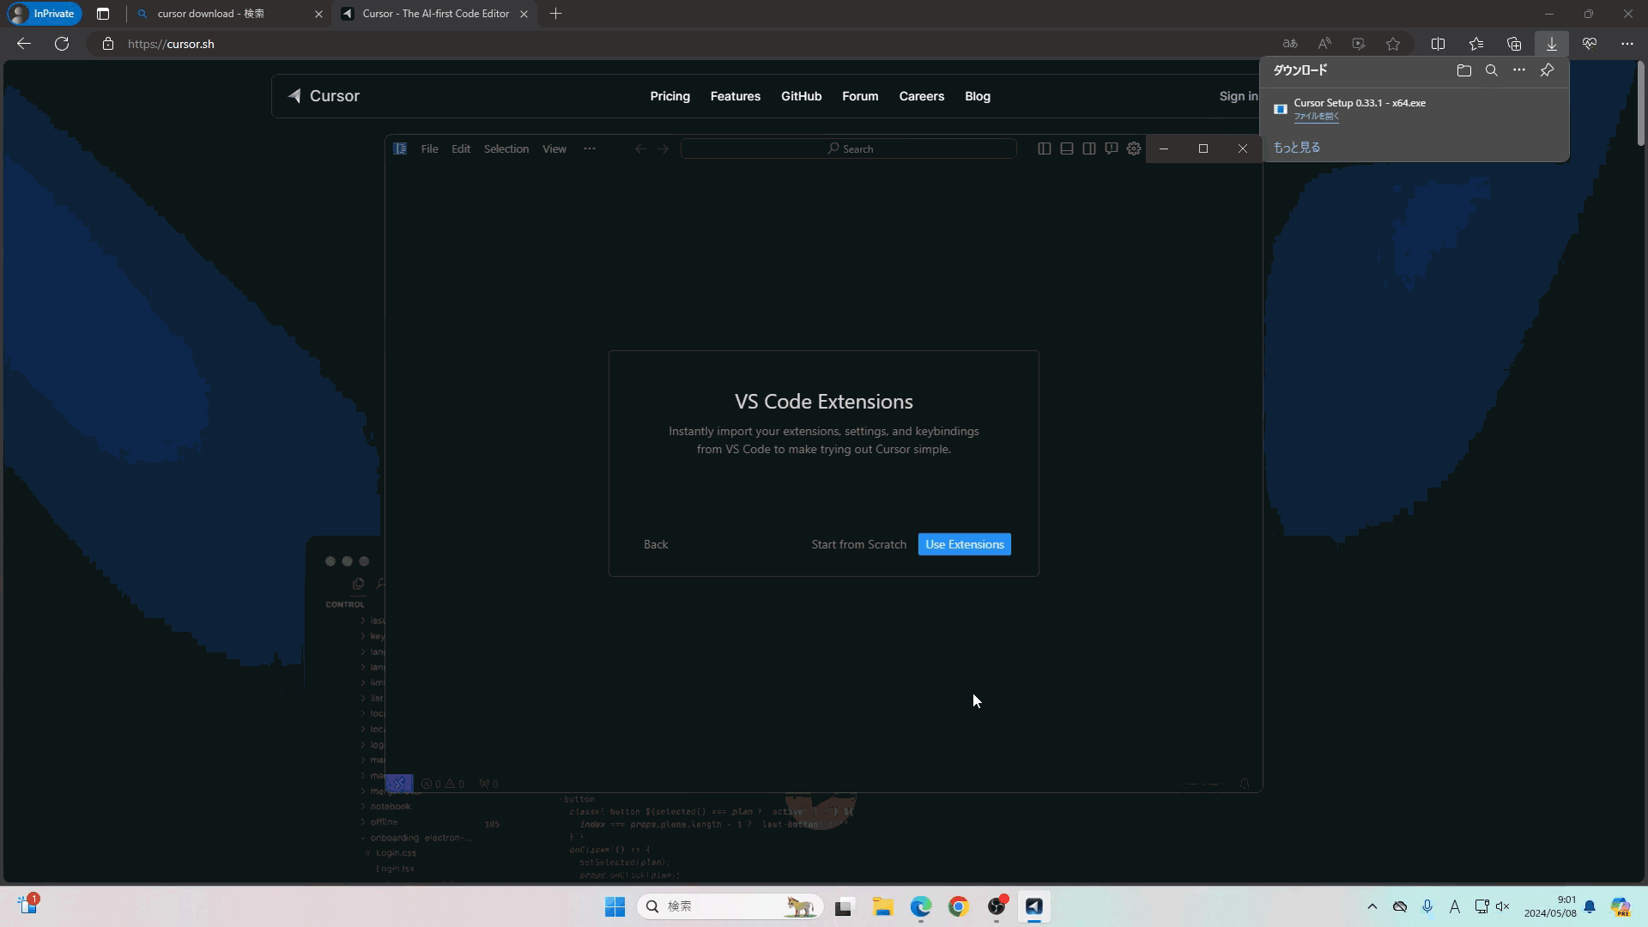Open the Windows Start menu
Image resolution: width=1648 pixels, height=927 pixels.
615,906
